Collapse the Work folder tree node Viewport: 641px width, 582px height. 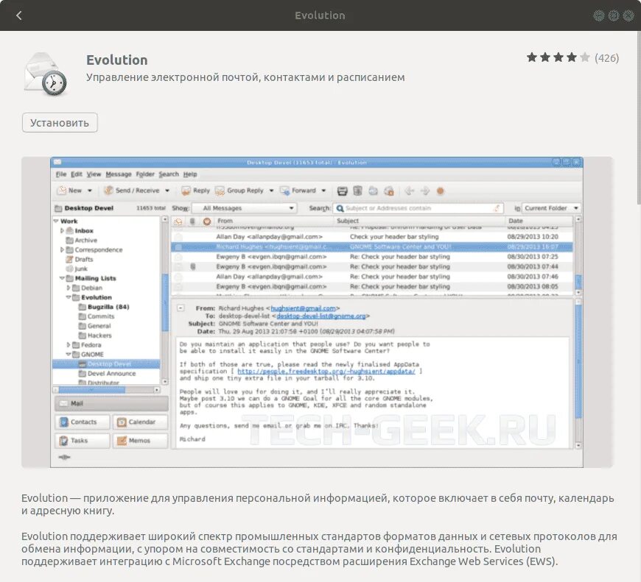(x=56, y=221)
